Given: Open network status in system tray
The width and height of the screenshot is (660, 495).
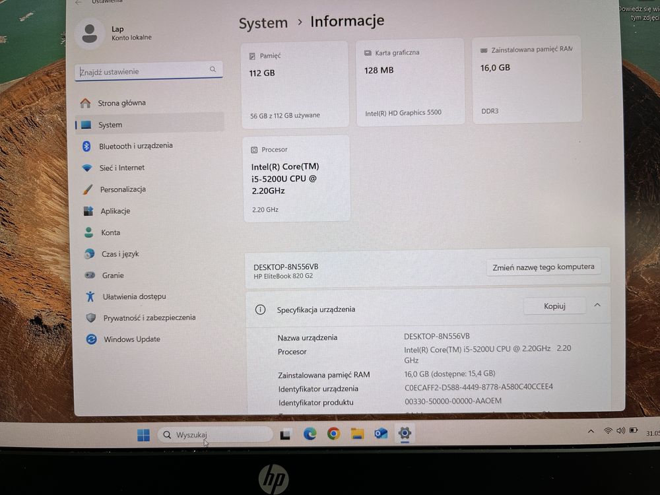Looking at the screenshot, I should point(609,430).
